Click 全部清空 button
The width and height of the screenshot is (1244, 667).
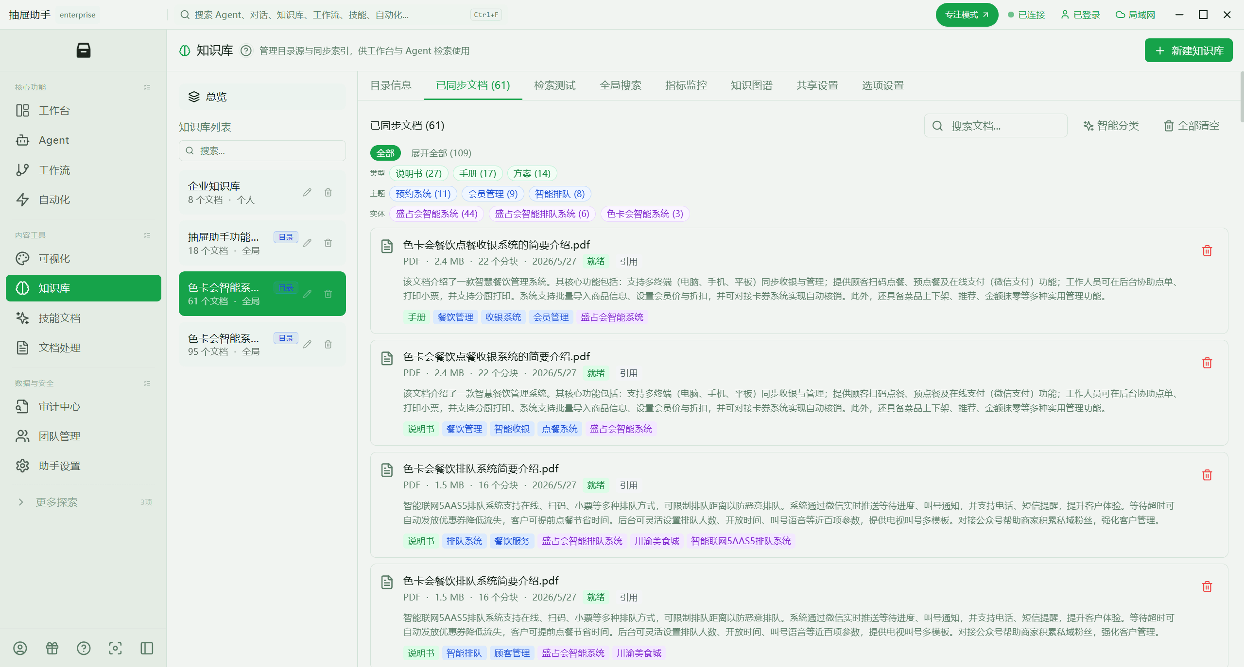point(1192,126)
